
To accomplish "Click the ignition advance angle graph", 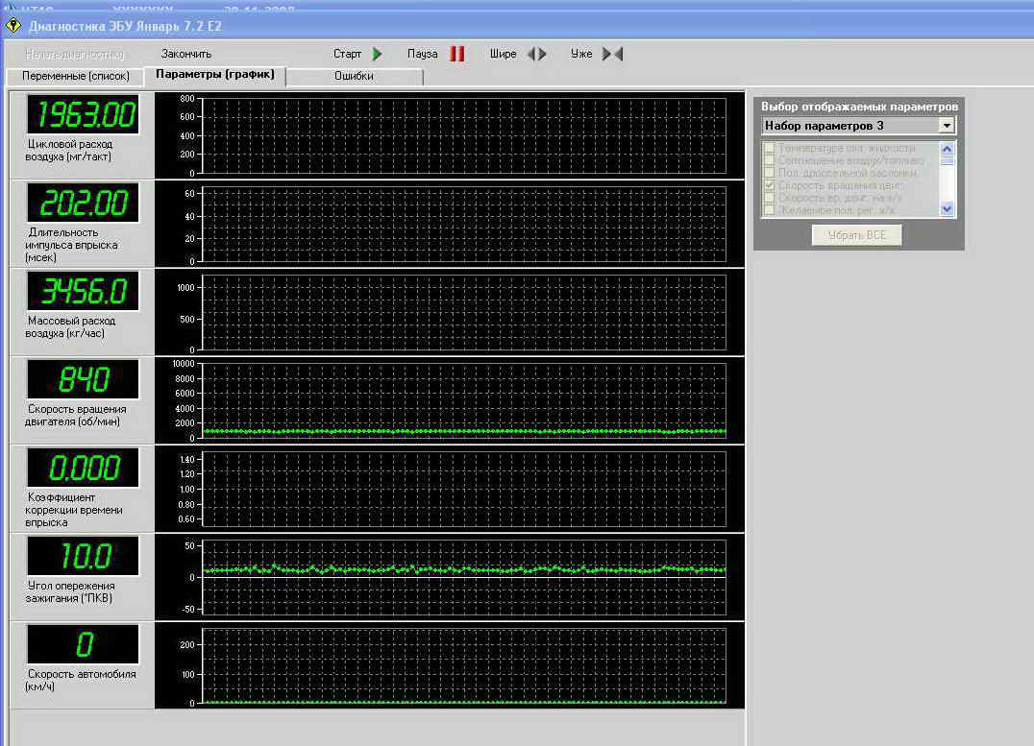I will coord(464,577).
